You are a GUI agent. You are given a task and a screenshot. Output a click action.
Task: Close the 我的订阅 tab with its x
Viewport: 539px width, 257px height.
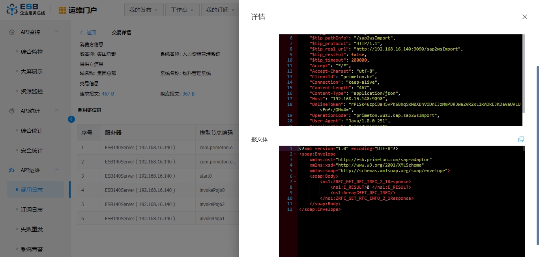(233, 10)
